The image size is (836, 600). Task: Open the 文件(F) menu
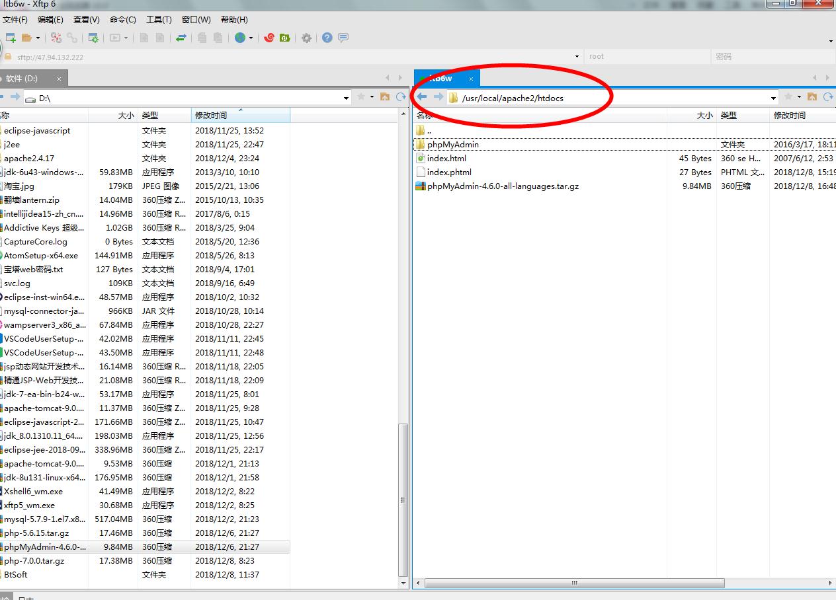pyautogui.click(x=15, y=20)
